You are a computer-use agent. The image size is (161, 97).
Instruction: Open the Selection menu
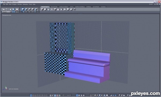point(25,4)
